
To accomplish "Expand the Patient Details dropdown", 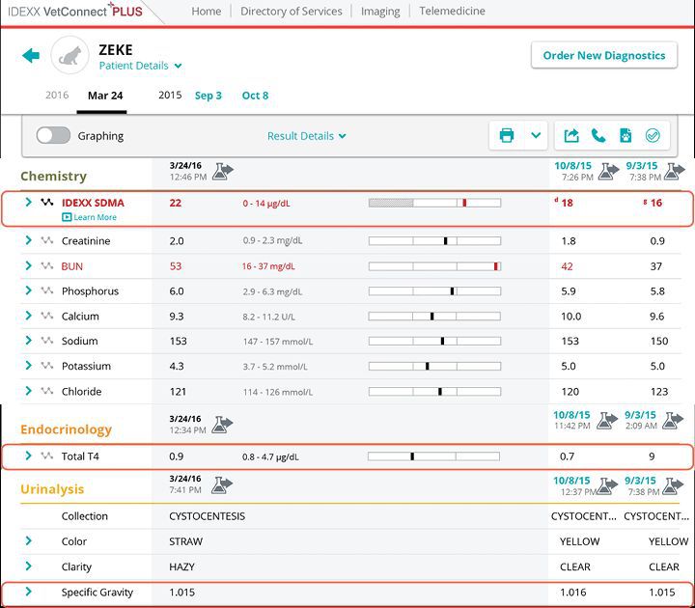I will click(140, 67).
